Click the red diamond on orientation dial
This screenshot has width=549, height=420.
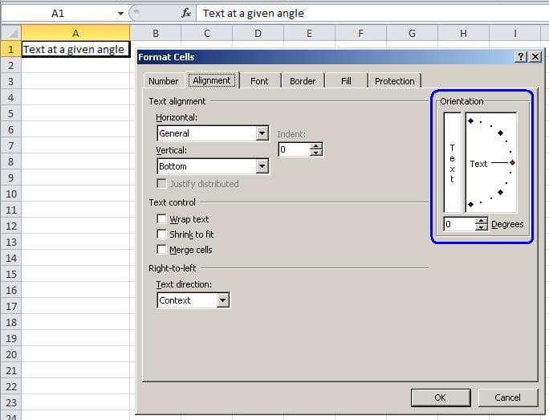click(x=512, y=163)
